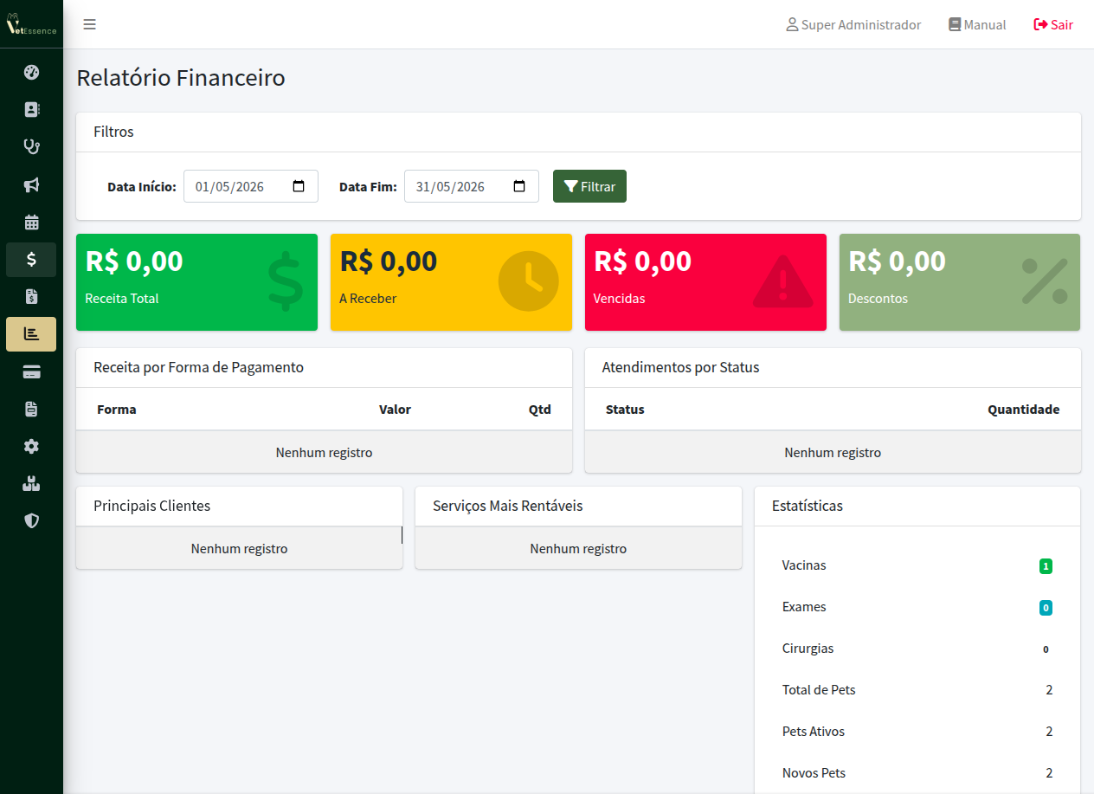Click the Quantidade column header
This screenshot has height=794, width=1094.
pyautogui.click(x=1024, y=410)
